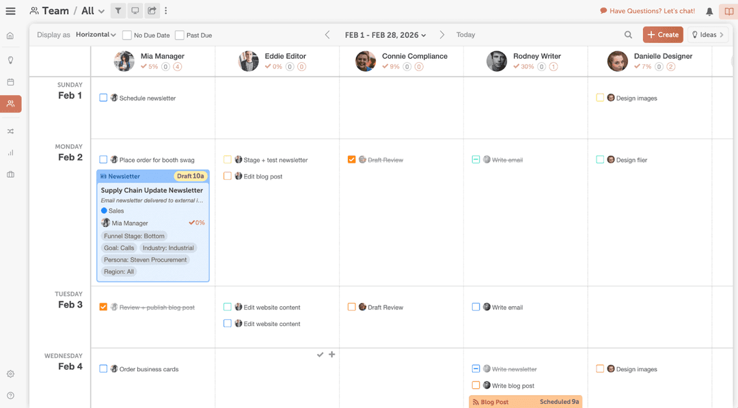This screenshot has width=738, height=408.
Task: Click Mia Manager's 5% progress indicator
Action: 149,66
